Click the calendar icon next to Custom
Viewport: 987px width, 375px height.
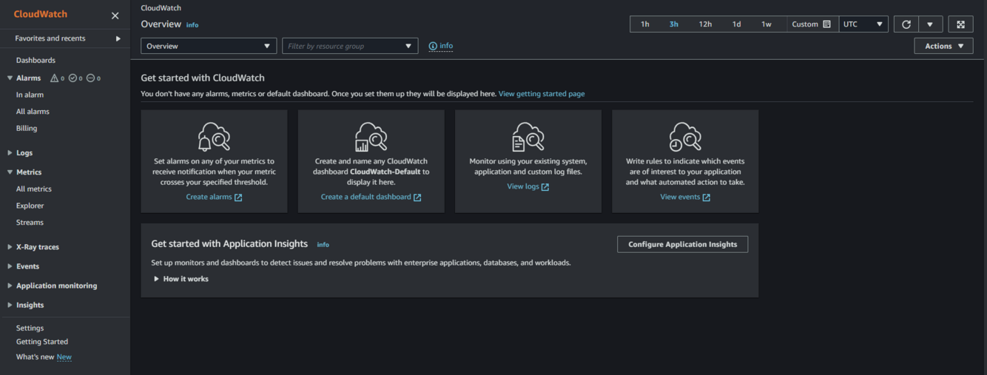(826, 24)
